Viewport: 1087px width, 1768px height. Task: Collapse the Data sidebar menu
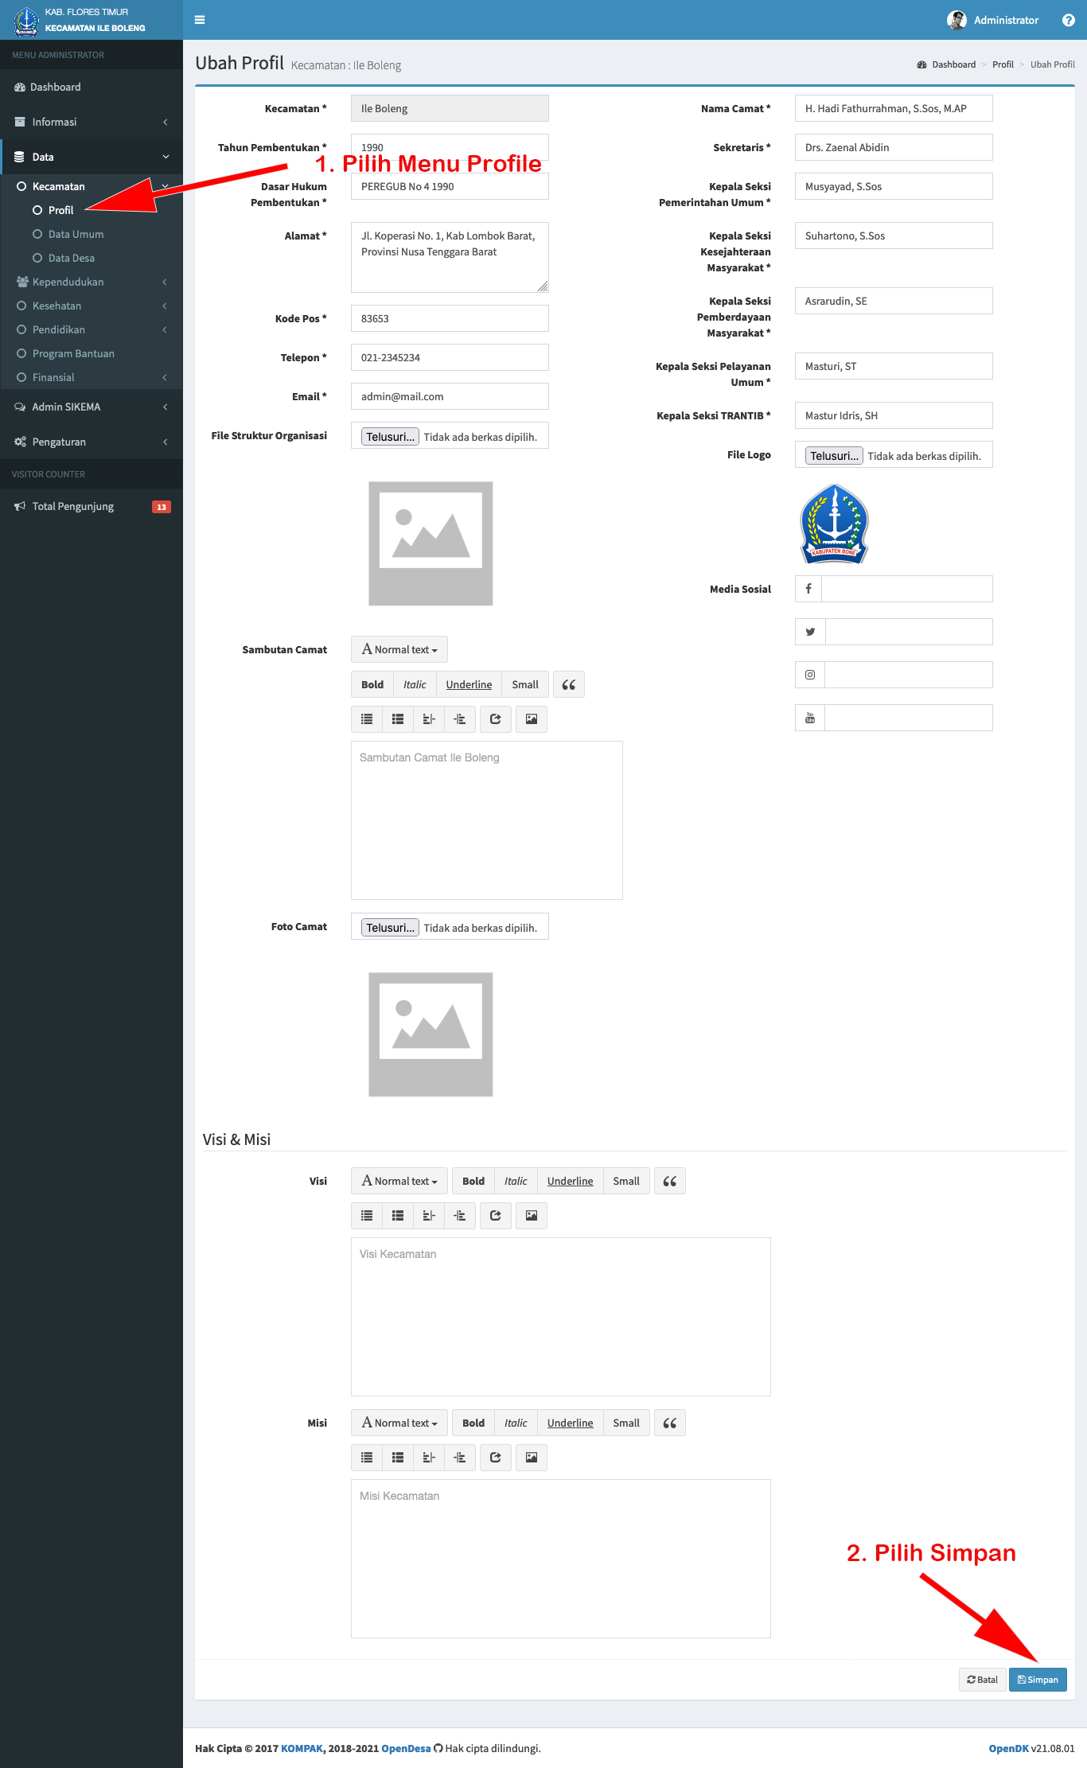coord(92,157)
